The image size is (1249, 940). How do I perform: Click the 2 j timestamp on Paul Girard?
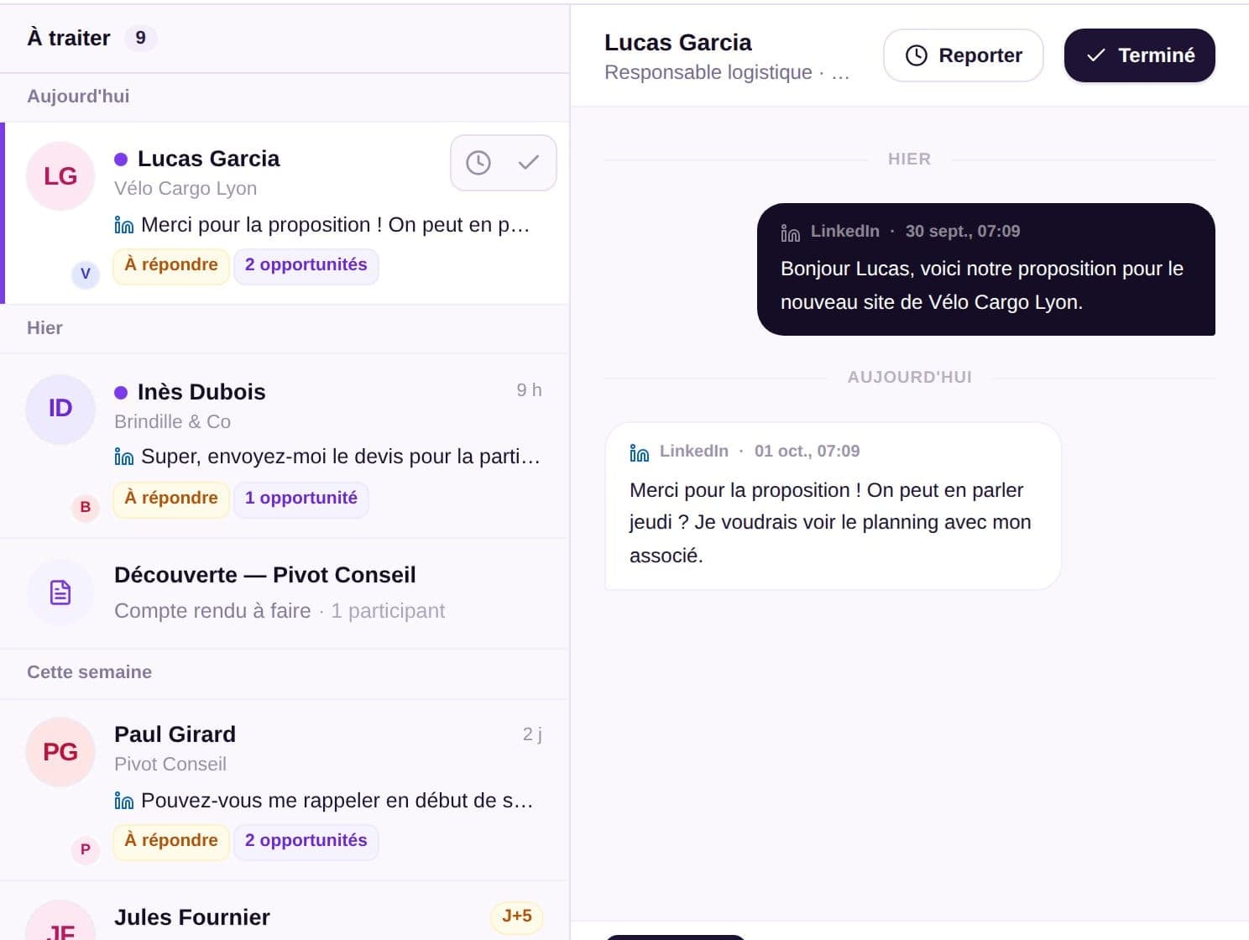pos(532,734)
